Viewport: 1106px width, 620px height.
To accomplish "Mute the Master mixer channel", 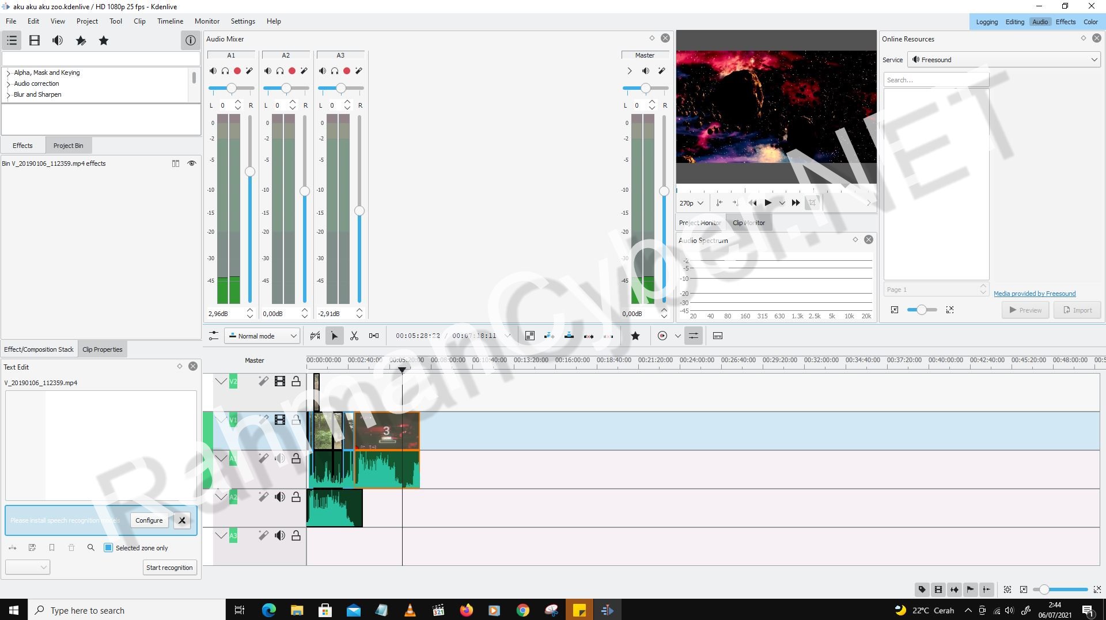I will point(646,71).
